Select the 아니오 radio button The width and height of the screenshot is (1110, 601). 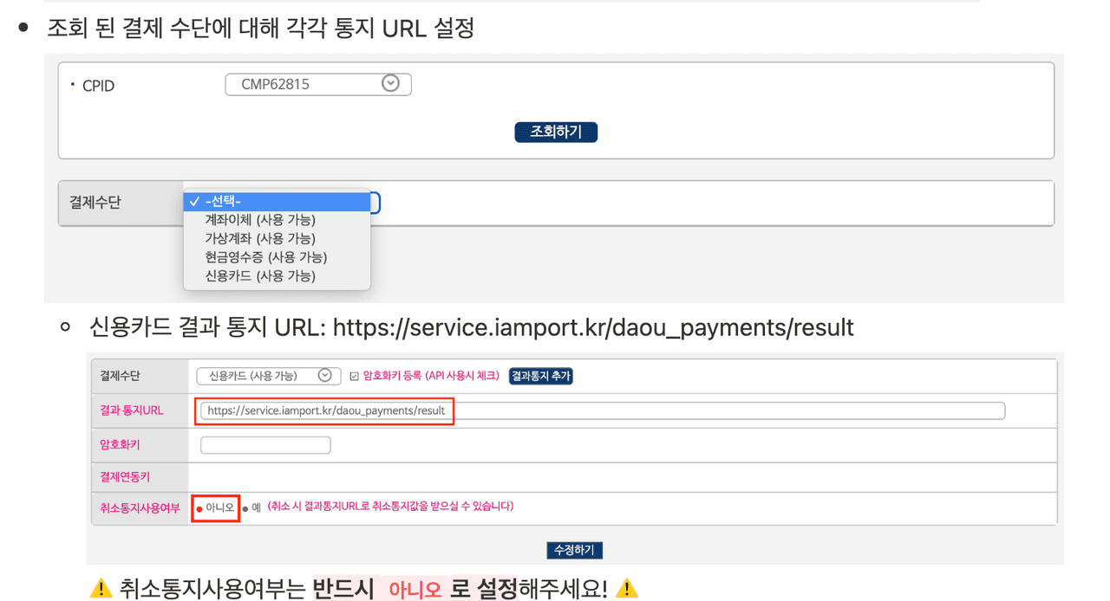coord(199,508)
